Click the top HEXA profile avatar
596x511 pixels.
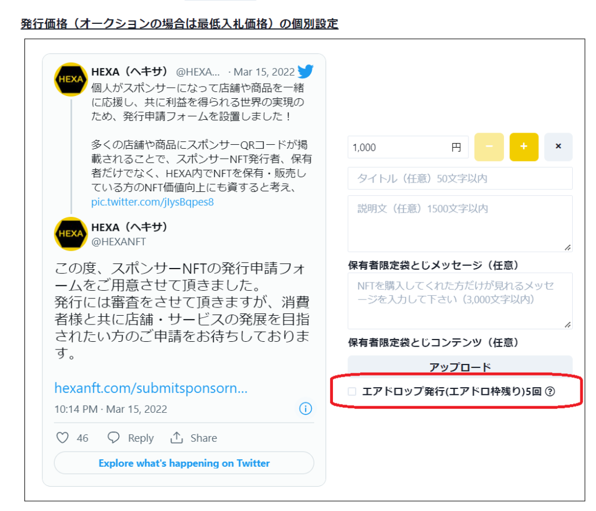pos(70,79)
